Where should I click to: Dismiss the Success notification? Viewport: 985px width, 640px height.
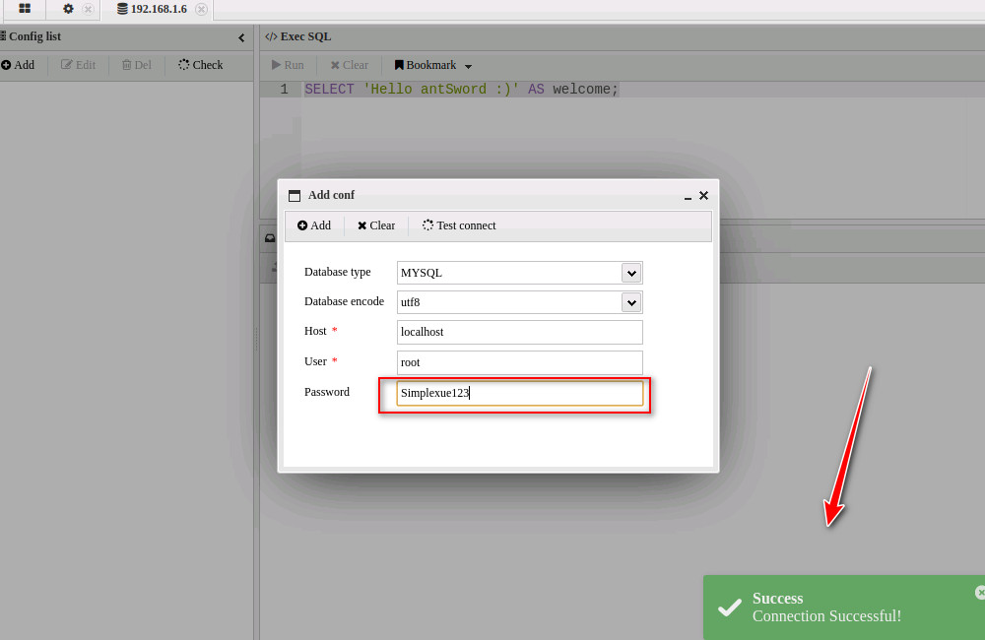(979, 592)
